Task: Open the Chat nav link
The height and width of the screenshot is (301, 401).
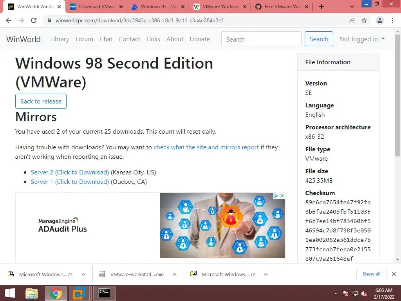Action: [x=106, y=39]
